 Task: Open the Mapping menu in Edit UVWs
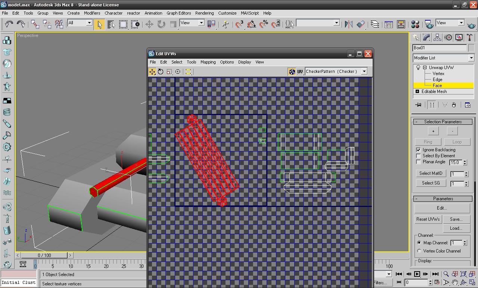(x=208, y=62)
